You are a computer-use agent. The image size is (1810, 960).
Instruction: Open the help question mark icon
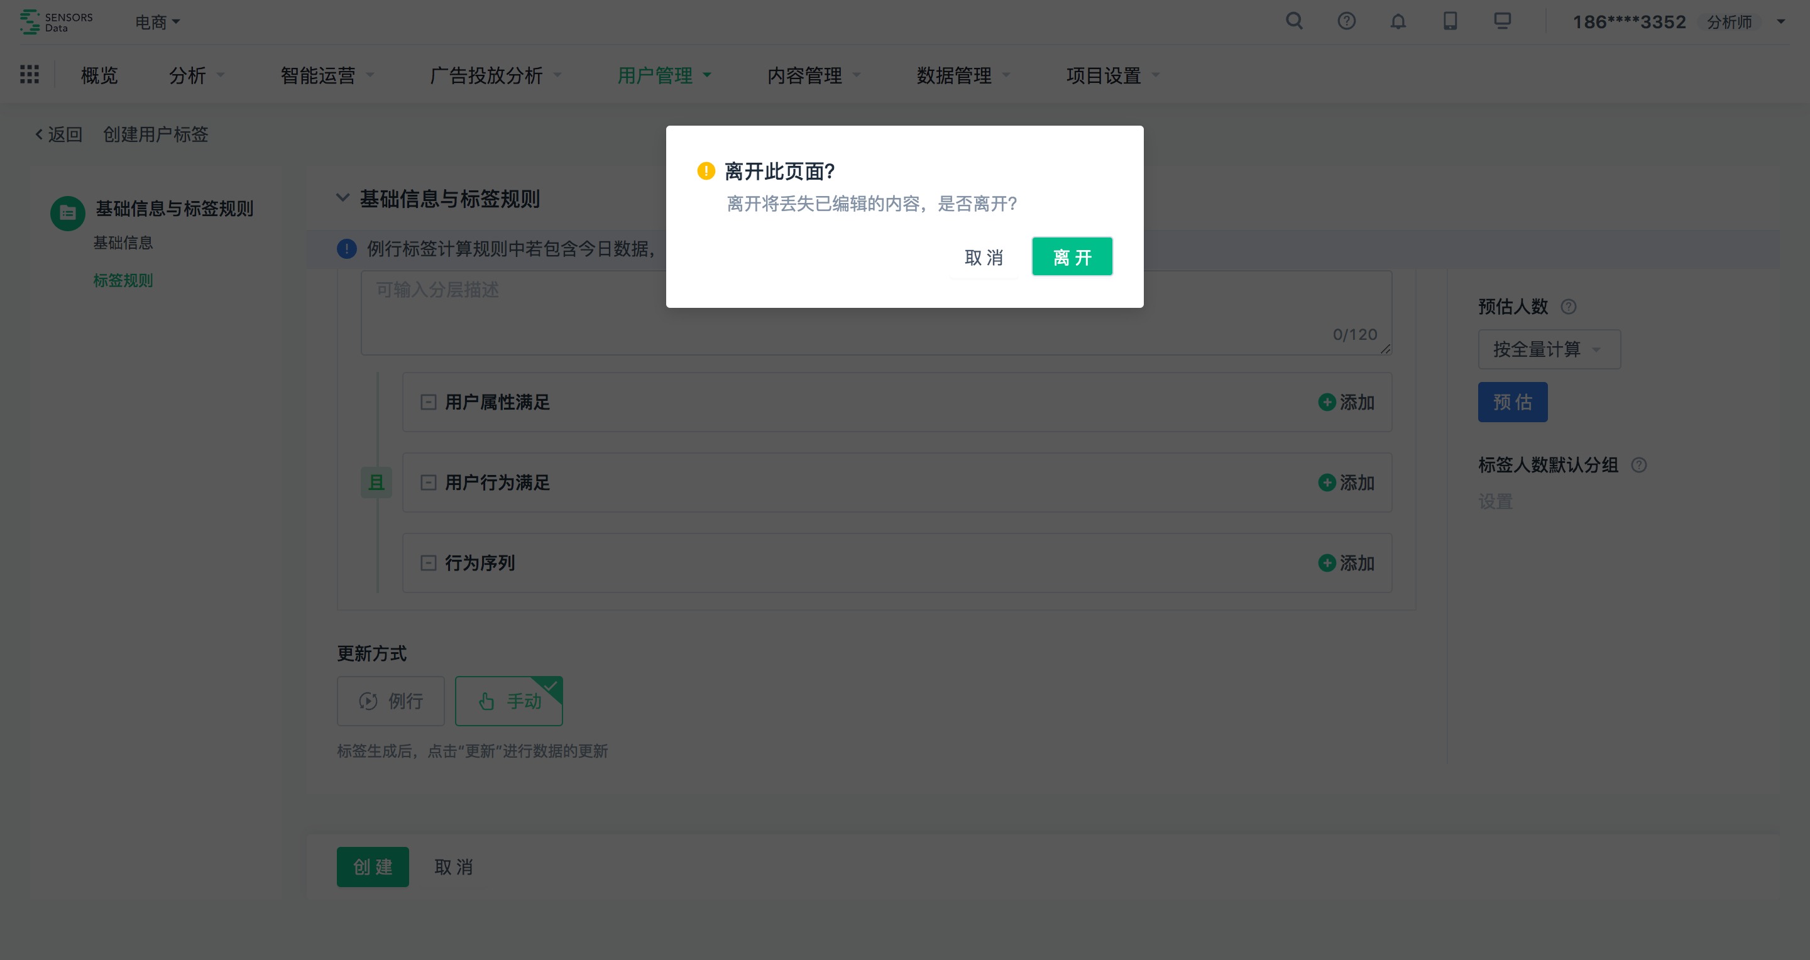point(1346,21)
